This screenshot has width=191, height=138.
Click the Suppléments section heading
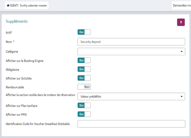(17, 21)
